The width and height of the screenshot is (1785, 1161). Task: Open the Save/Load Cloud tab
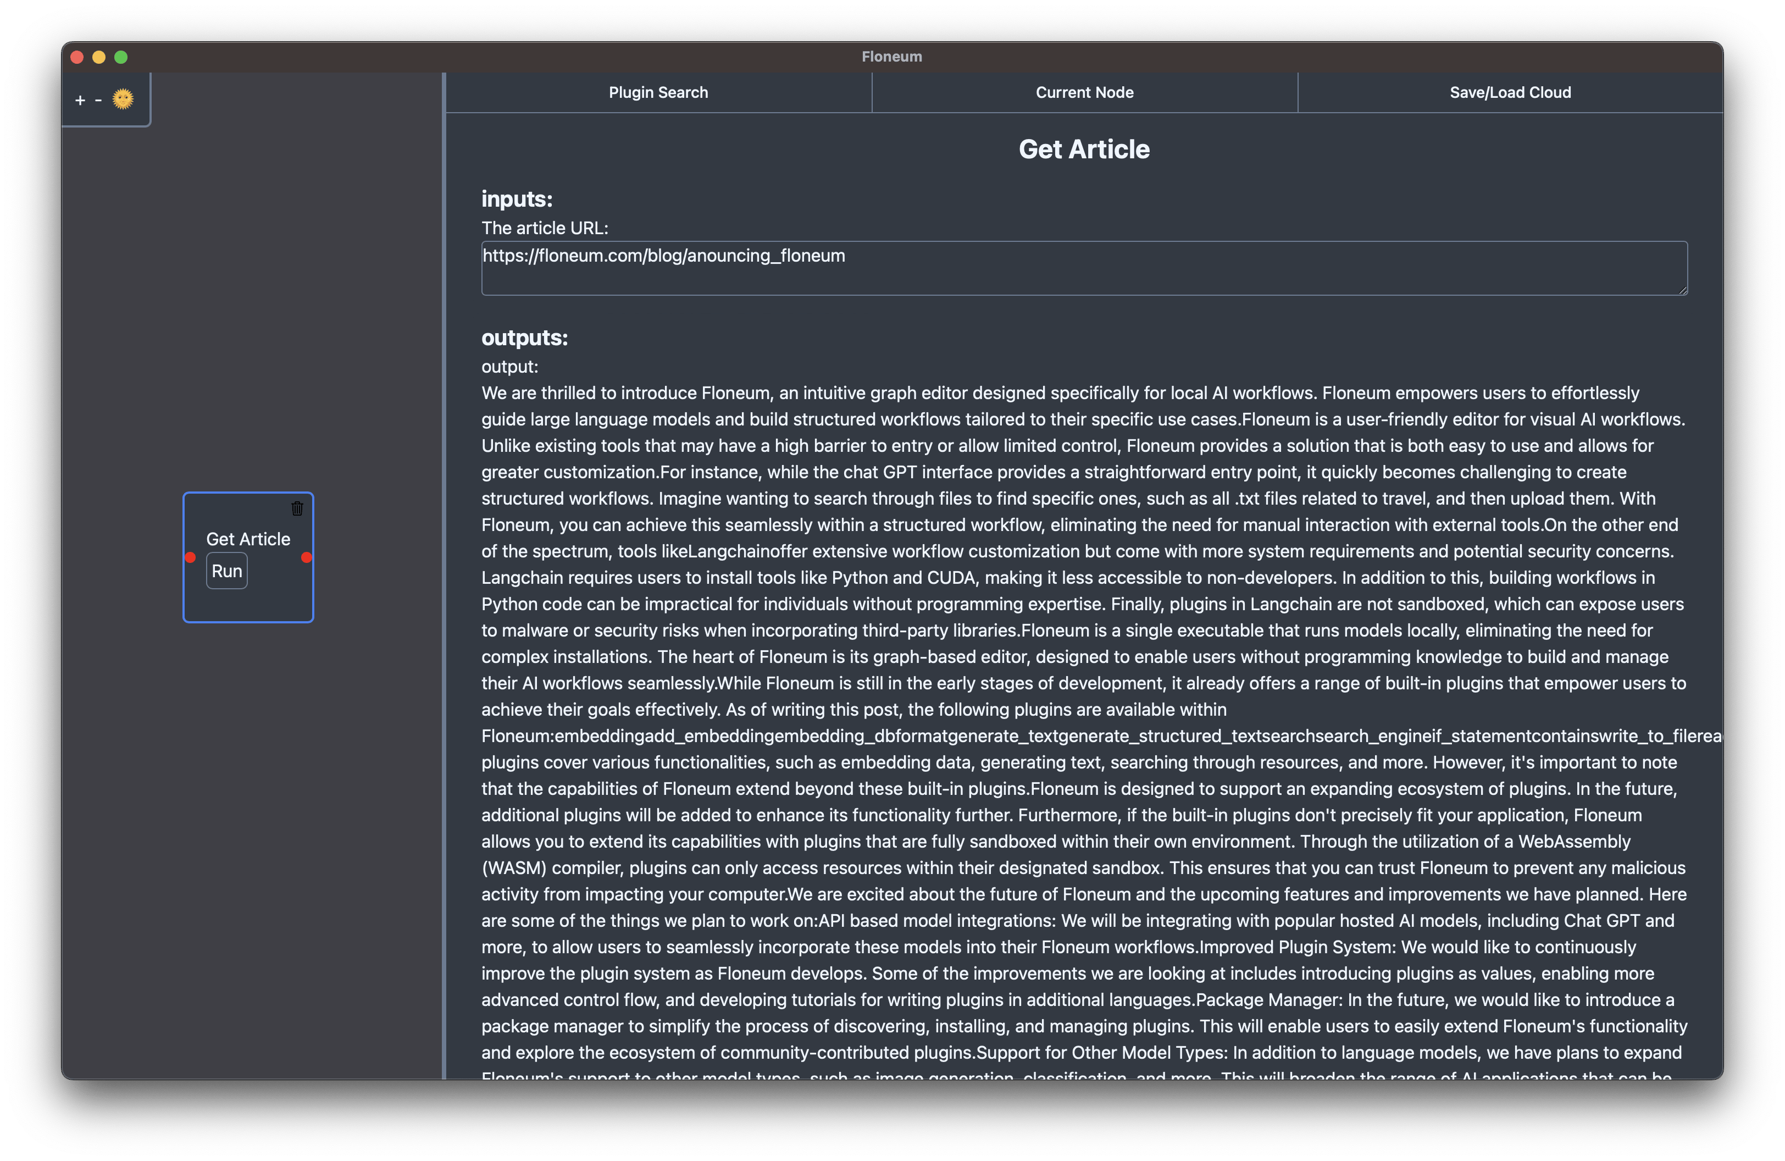pyautogui.click(x=1511, y=93)
